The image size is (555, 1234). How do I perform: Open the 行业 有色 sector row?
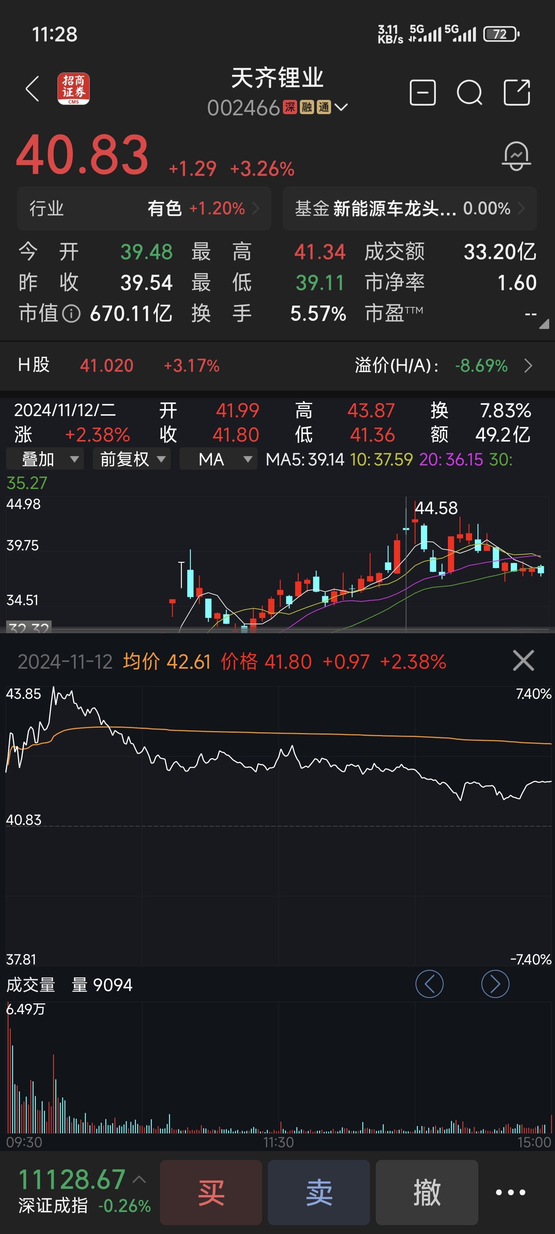point(144,208)
